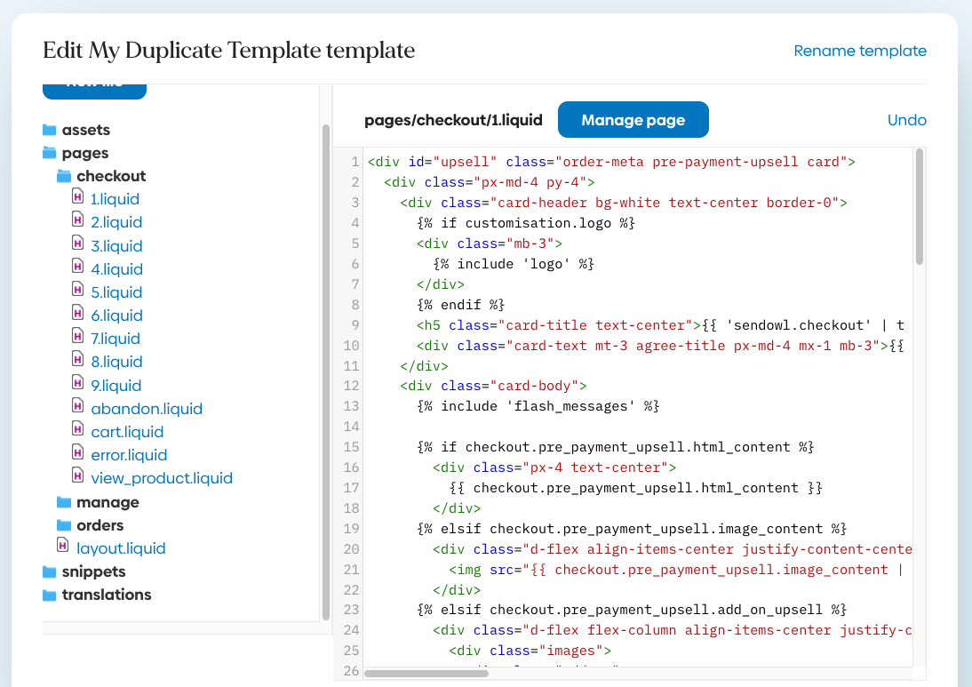Click the Rename template link
The height and width of the screenshot is (687, 972).
[x=860, y=51]
